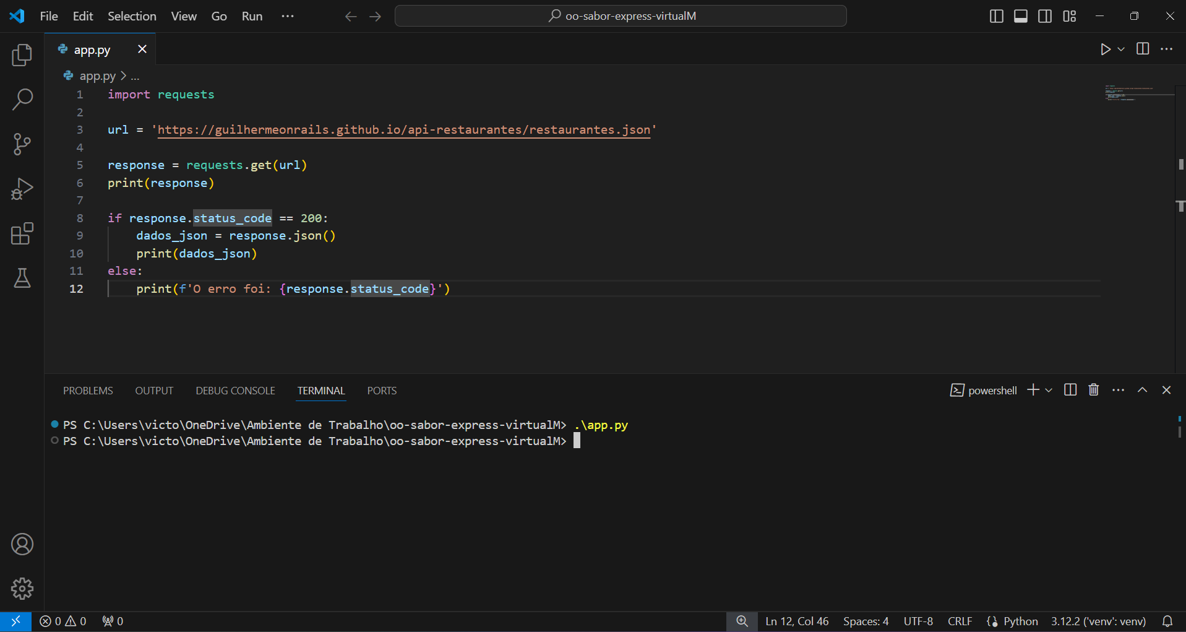Close the app.py editor tab
This screenshot has width=1186, height=632.
142,49
